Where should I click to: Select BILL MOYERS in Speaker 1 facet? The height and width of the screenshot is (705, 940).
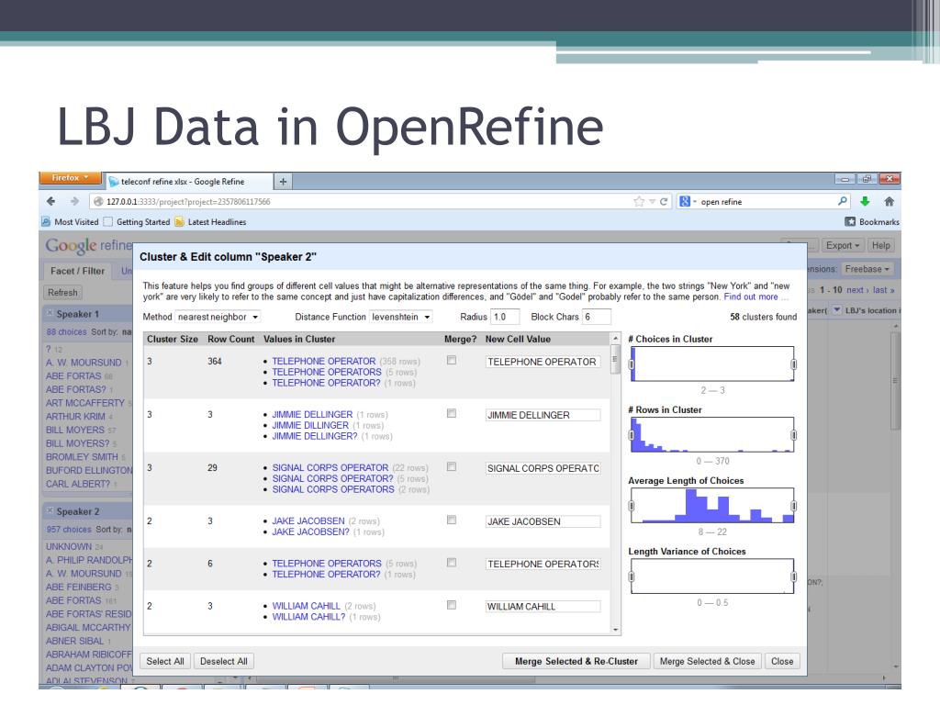click(x=75, y=430)
